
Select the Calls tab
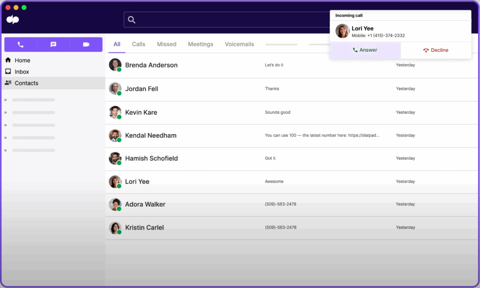tap(138, 44)
